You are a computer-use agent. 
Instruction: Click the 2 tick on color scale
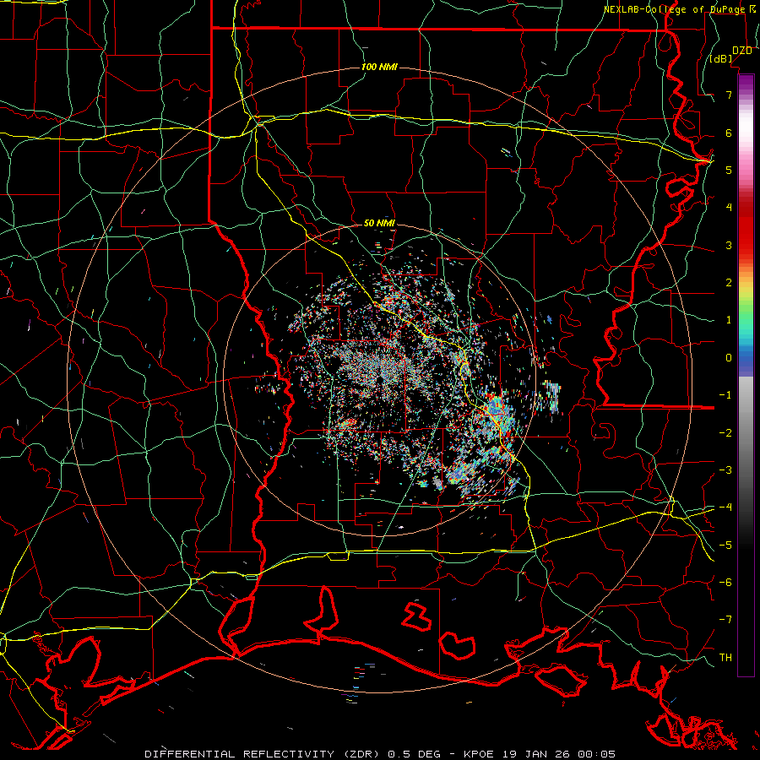[x=729, y=283]
